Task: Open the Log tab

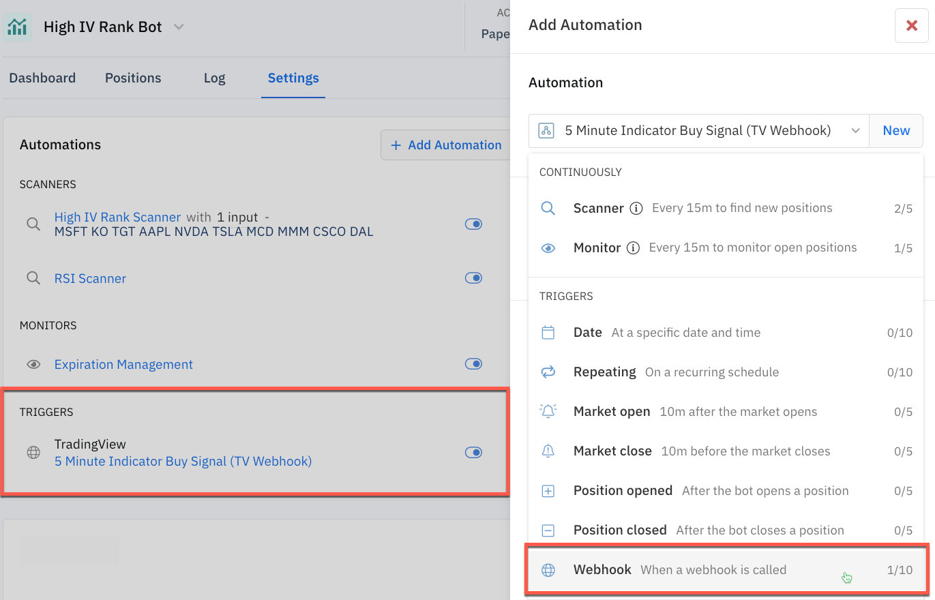Action: [214, 78]
